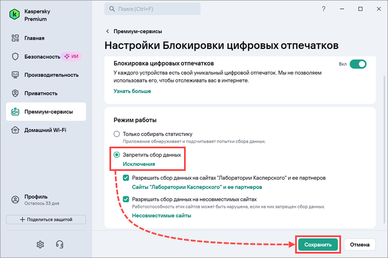Maximize the Kaspersky window

(360, 9)
